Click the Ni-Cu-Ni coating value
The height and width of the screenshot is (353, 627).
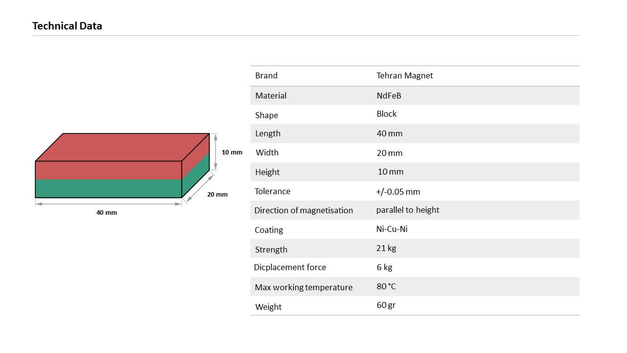coord(392,229)
